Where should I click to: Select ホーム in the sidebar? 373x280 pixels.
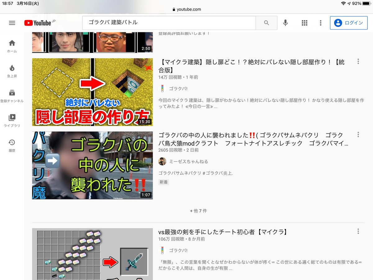tap(12, 46)
